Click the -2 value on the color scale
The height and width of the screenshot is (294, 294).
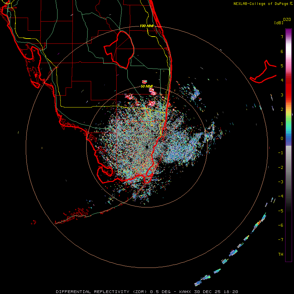coord(281,168)
